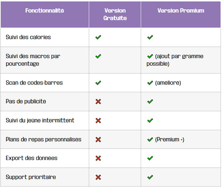This screenshot has width=222, height=188.
Task: Click the Fonctionnalité column header
Action: tap(45, 11)
